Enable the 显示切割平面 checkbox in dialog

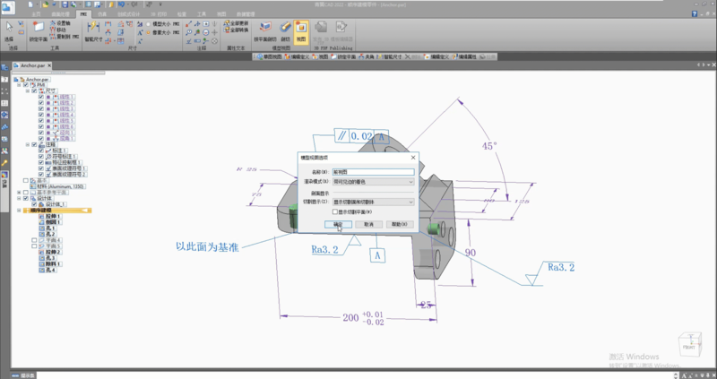pyautogui.click(x=336, y=211)
